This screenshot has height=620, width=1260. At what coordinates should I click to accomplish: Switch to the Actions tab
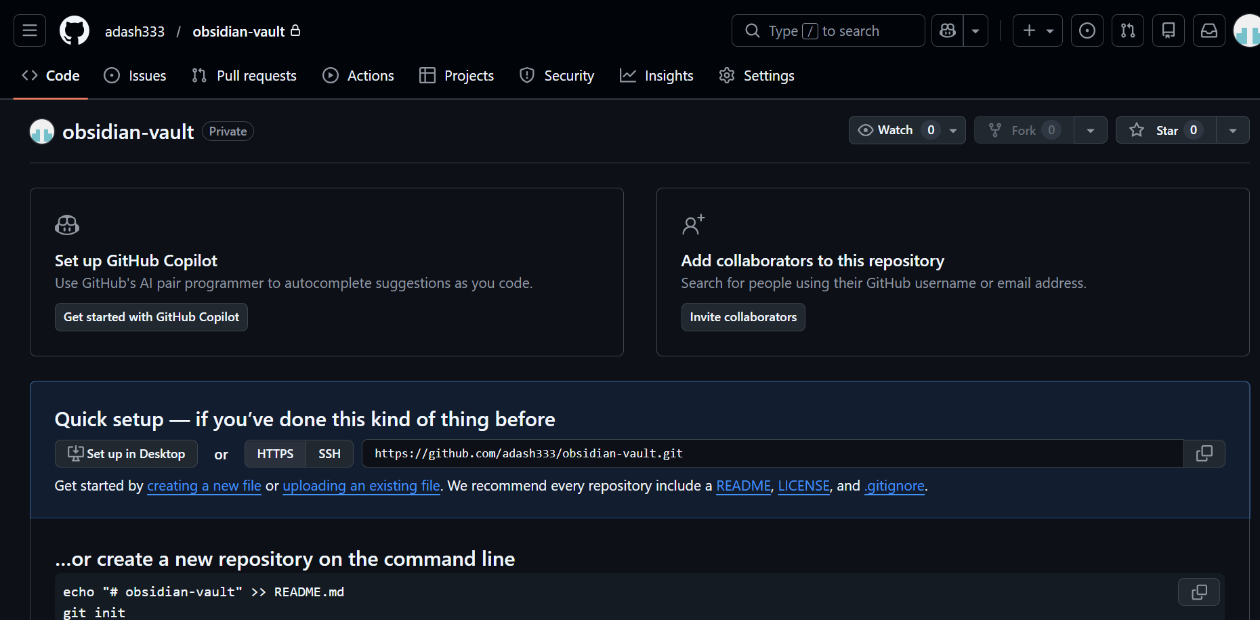(358, 76)
